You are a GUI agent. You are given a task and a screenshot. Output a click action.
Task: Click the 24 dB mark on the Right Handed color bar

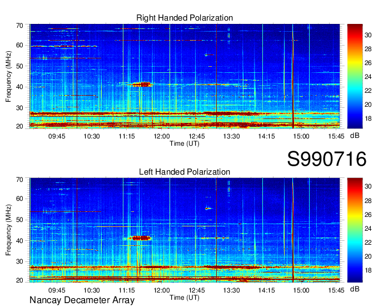click(368, 77)
